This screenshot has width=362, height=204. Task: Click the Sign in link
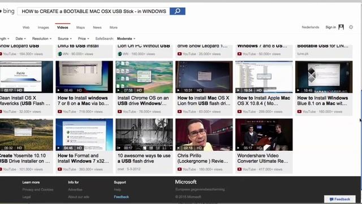[x=330, y=27]
